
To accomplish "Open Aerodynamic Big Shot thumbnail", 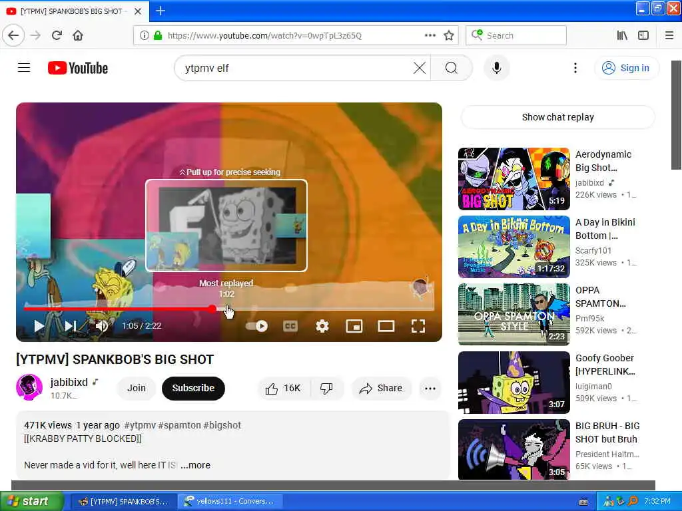I will pos(513,178).
